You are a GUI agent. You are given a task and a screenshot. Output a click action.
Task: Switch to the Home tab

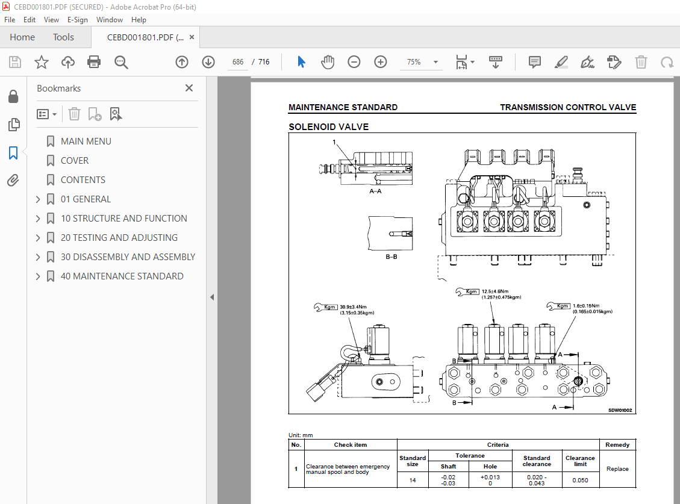(x=22, y=37)
